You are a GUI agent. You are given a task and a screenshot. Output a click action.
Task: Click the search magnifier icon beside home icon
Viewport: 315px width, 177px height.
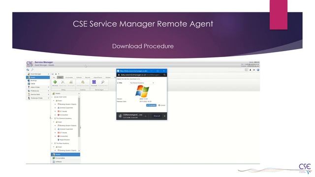click(32, 70)
